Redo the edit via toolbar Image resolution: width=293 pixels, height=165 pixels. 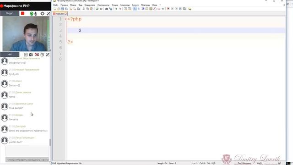tap(101, 9)
